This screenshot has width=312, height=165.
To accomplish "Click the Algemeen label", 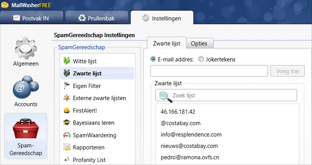I will [x=26, y=64].
